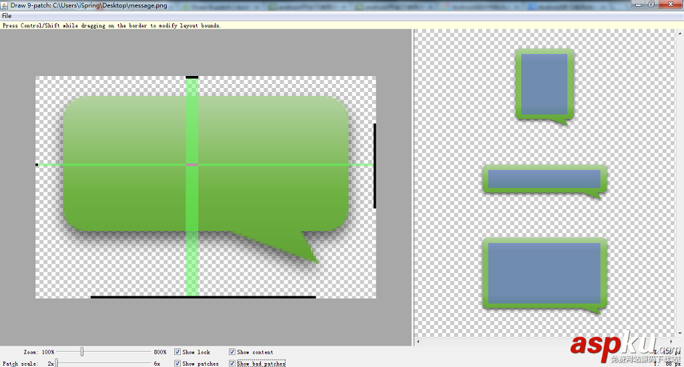Image resolution: width=684 pixels, height=367 pixels.
Task: Disable the Show patches checkbox
Action: [178, 363]
